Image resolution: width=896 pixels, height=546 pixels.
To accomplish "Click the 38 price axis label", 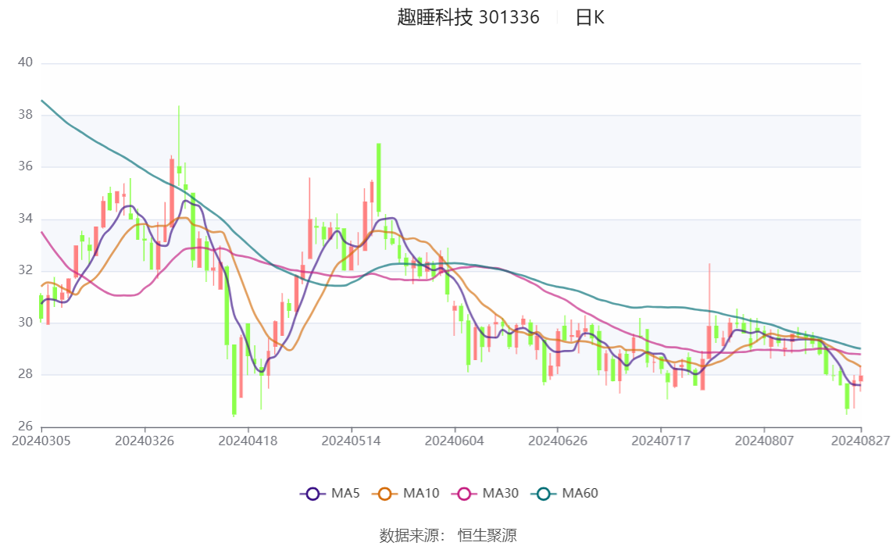I will [25, 115].
